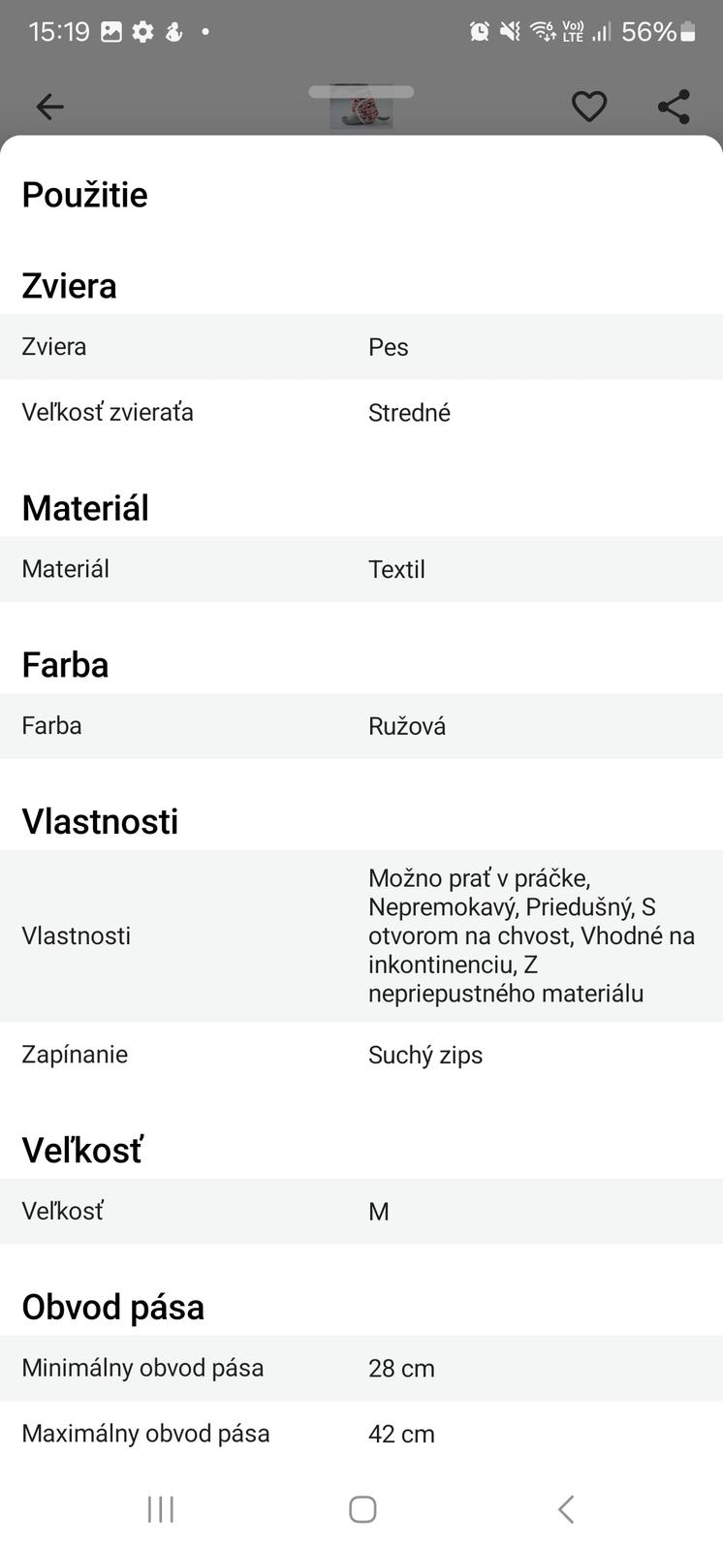This screenshot has width=723, height=1551.
Task: Select the Zviera row showing Pes
Action: coord(361,347)
